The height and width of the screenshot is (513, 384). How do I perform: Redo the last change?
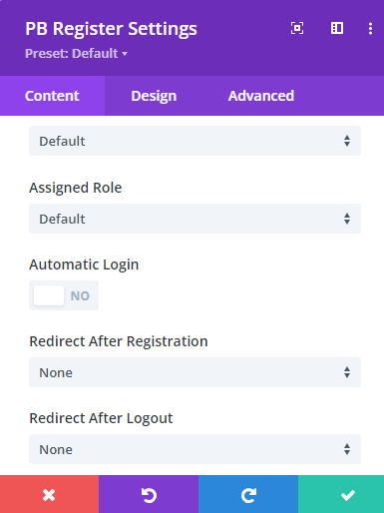point(248,494)
